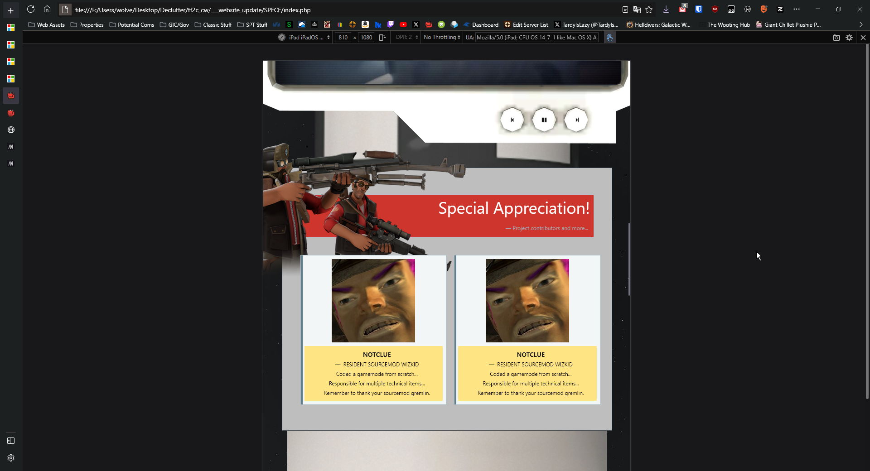This screenshot has width=870, height=471.
Task: Click 'Project contributors and more...' subtitle
Action: pyautogui.click(x=550, y=228)
